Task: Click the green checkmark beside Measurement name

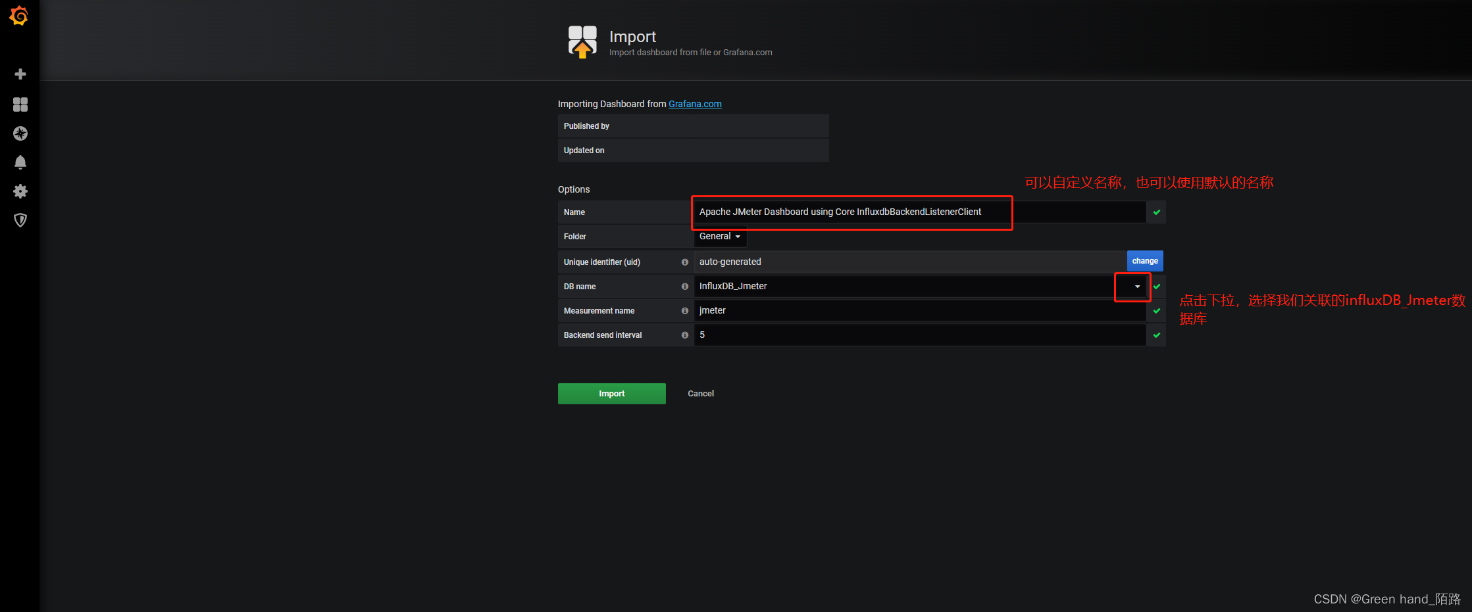Action: click(1157, 311)
